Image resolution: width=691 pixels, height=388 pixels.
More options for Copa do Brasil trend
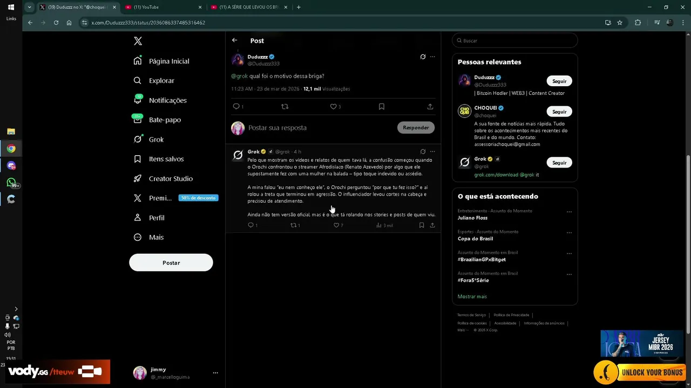(x=569, y=233)
